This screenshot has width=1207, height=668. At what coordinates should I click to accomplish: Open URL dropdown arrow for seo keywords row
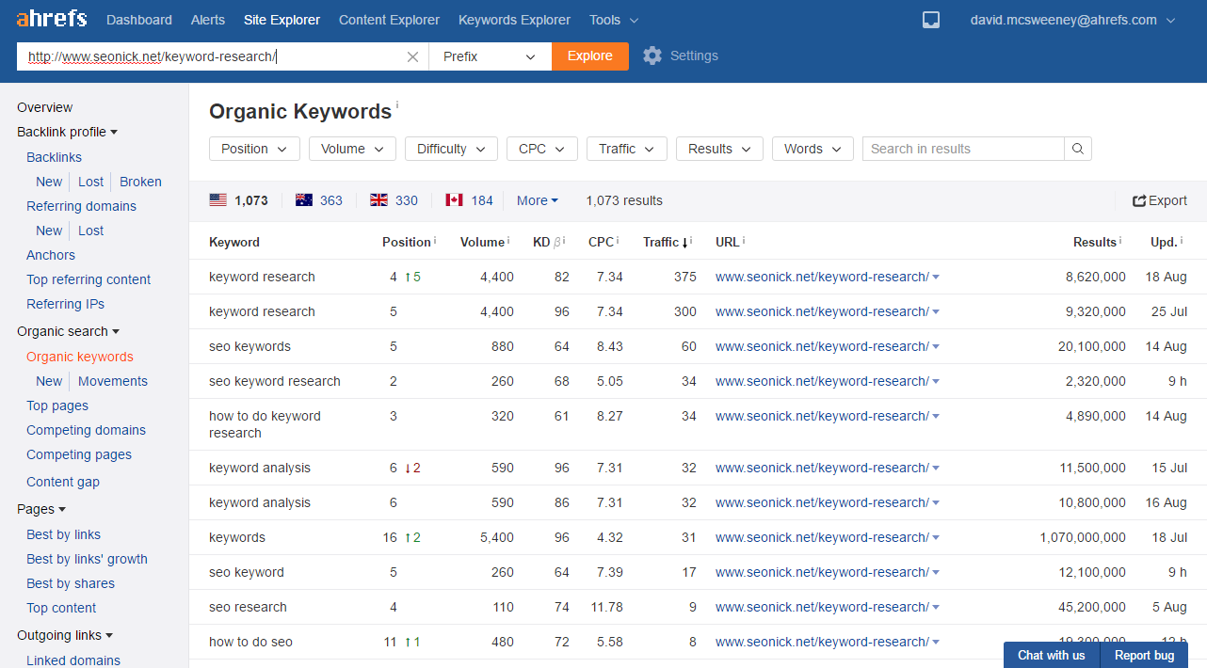(936, 347)
